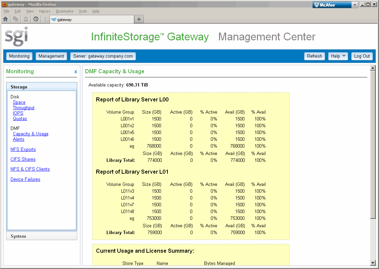This screenshot has height=269, width=379.
Task: Click Library Total size 774000
Action: click(155, 160)
